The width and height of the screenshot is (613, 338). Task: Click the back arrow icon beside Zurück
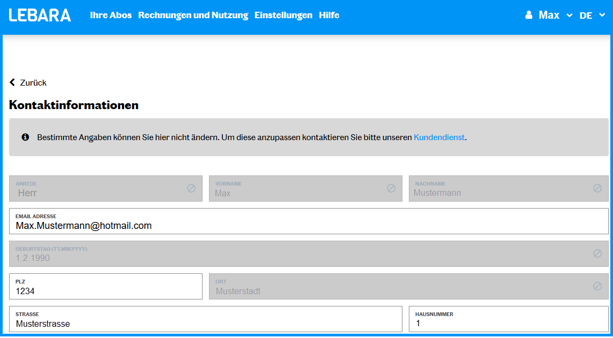pos(12,82)
